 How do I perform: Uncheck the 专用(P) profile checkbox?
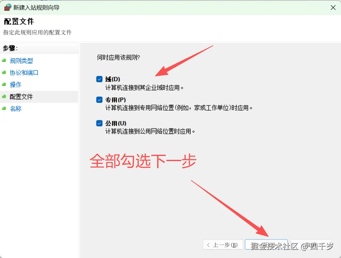click(x=99, y=100)
